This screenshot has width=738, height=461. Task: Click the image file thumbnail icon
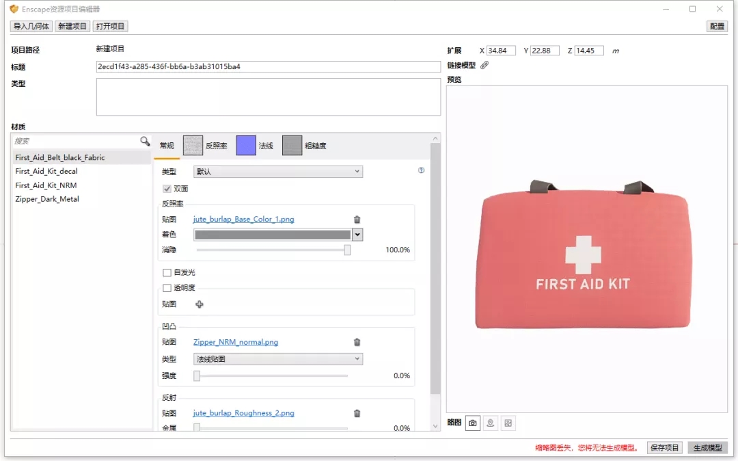[x=508, y=423]
